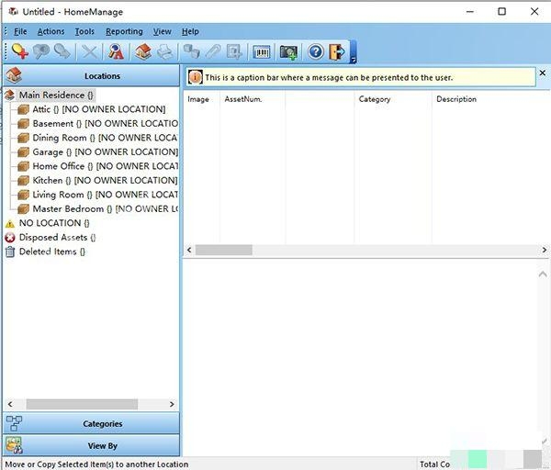
Task: Click the Kitchen box icon
Action: click(x=23, y=181)
